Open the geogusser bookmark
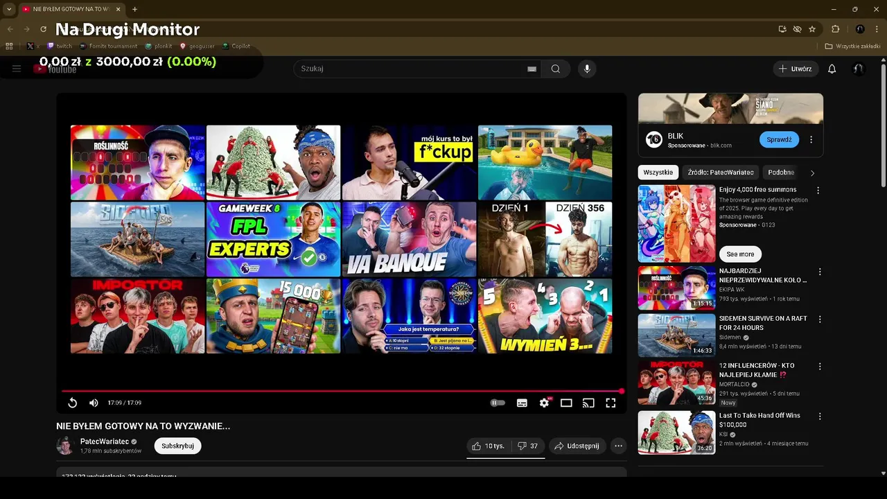Screen dimensions: 887x499 tap(197, 46)
